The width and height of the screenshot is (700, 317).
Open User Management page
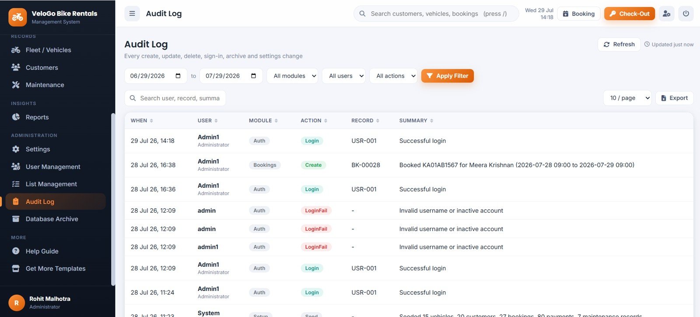[56, 166]
